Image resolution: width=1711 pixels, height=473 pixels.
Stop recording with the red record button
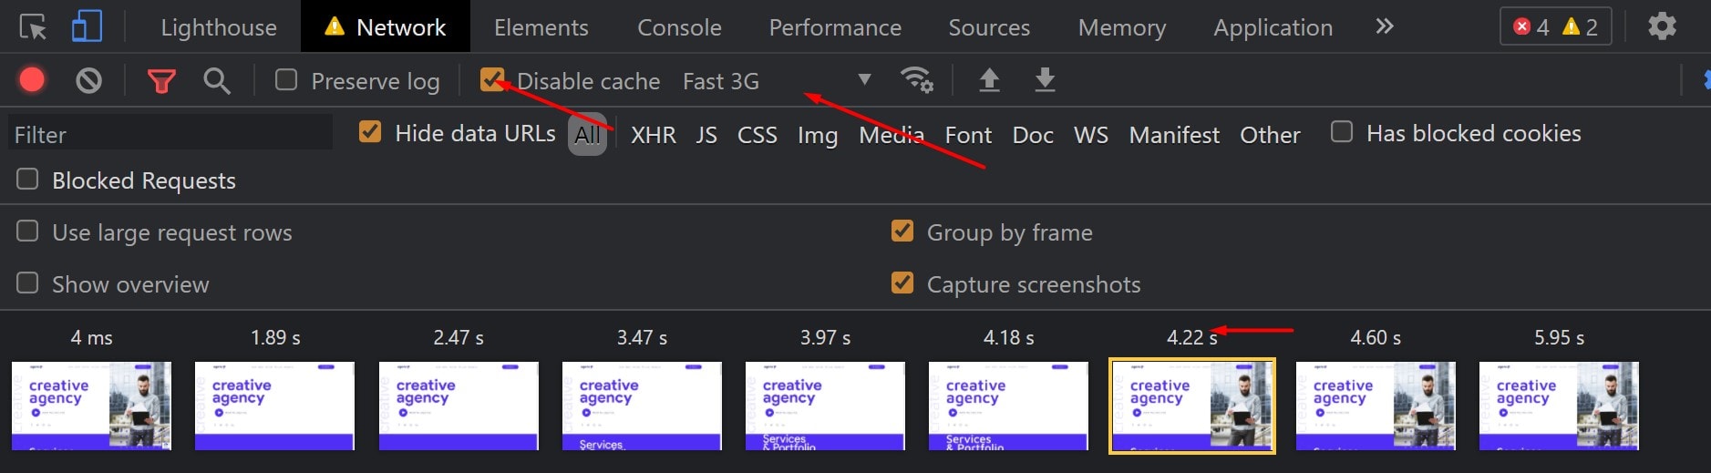coord(32,80)
